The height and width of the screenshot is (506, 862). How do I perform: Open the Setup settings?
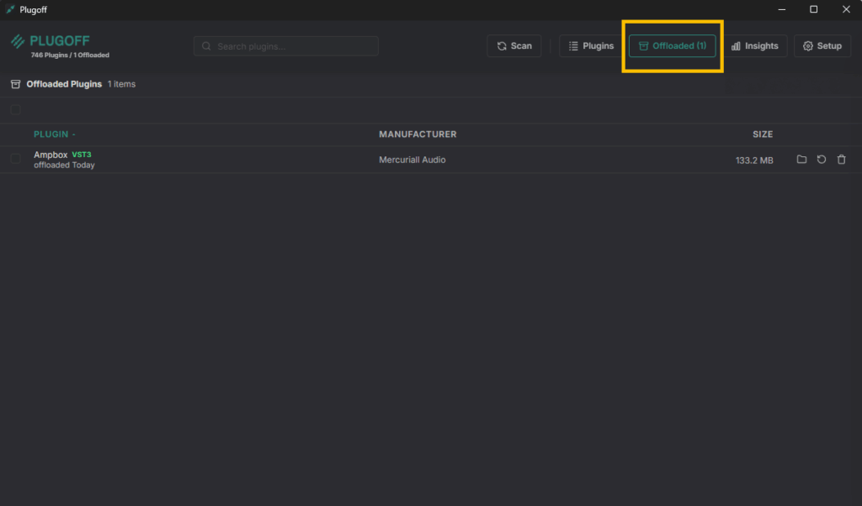tap(822, 46)
